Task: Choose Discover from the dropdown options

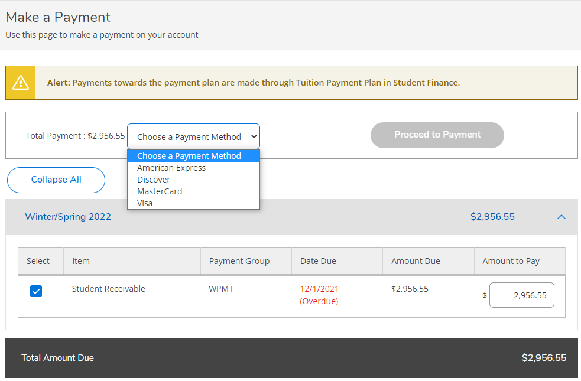Action: (153, 179)
